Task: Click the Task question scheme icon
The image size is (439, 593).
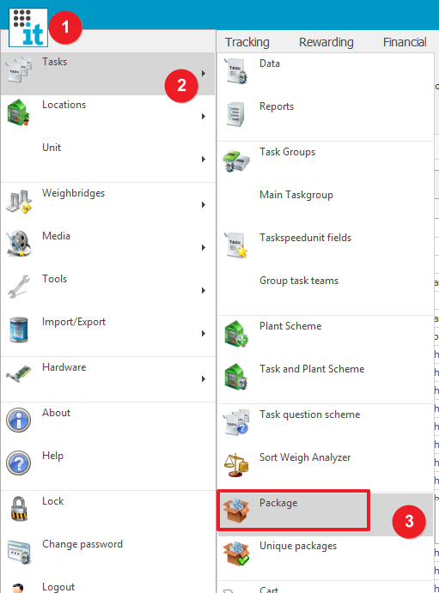Action: pos(236,422)
